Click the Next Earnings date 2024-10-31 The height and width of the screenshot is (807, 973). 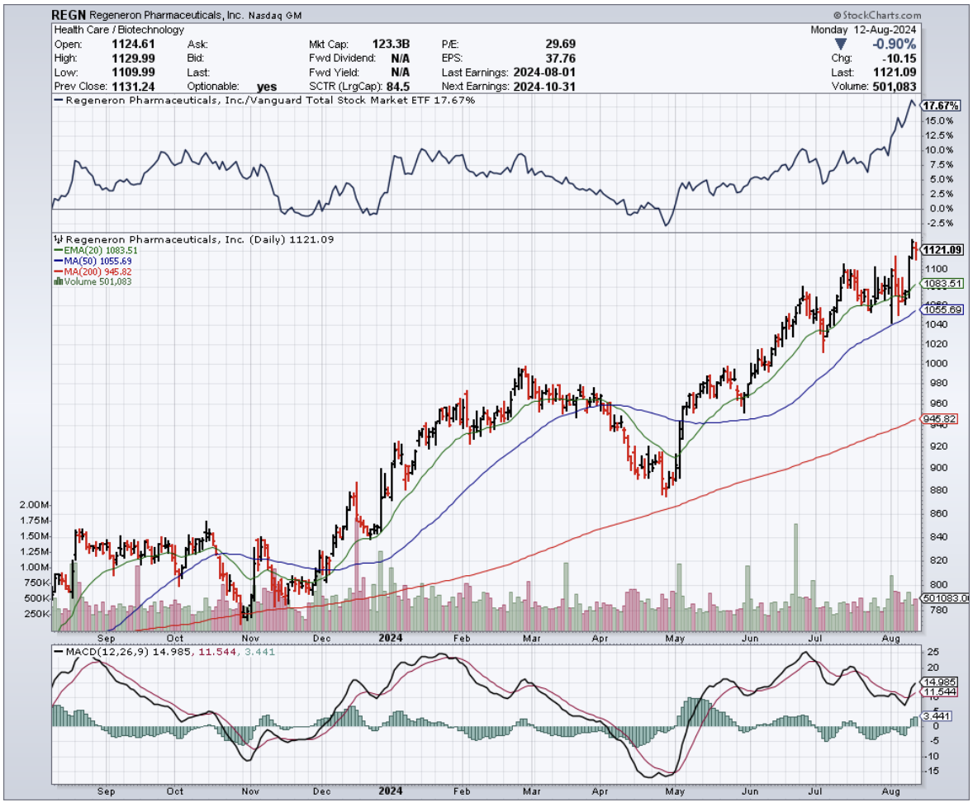point(543,86)
